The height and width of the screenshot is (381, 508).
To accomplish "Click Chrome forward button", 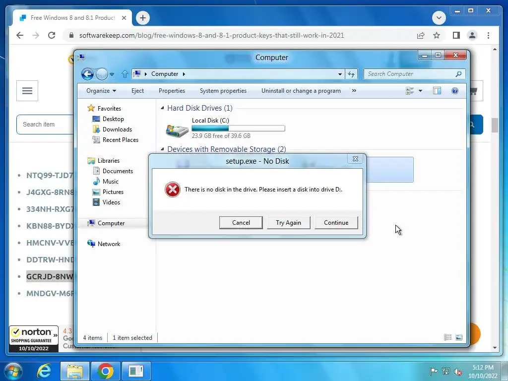I will point(36,35).
